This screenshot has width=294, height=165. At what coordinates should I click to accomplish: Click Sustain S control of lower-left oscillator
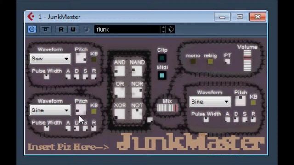pos(85,128)
